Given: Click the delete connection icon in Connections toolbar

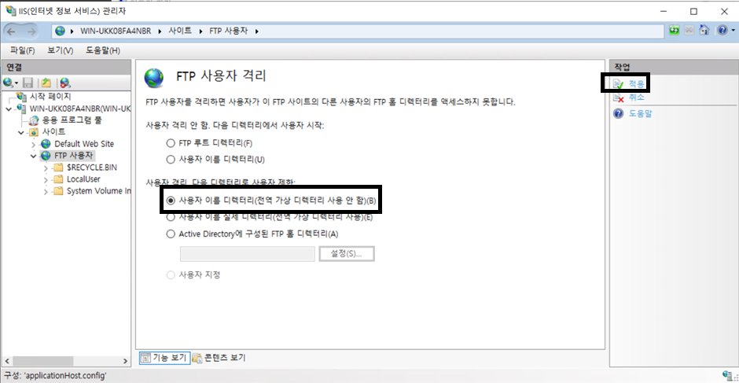Looking at the screenshot, I should [65, 83].
